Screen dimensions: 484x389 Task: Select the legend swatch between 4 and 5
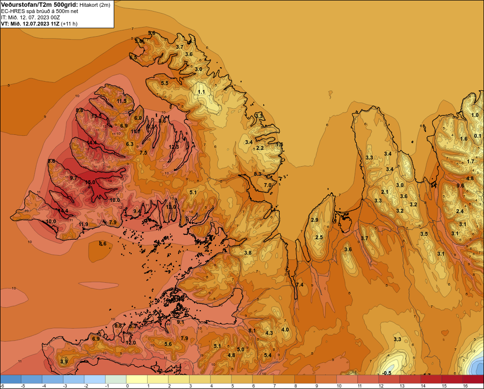(x=221, y=379)
